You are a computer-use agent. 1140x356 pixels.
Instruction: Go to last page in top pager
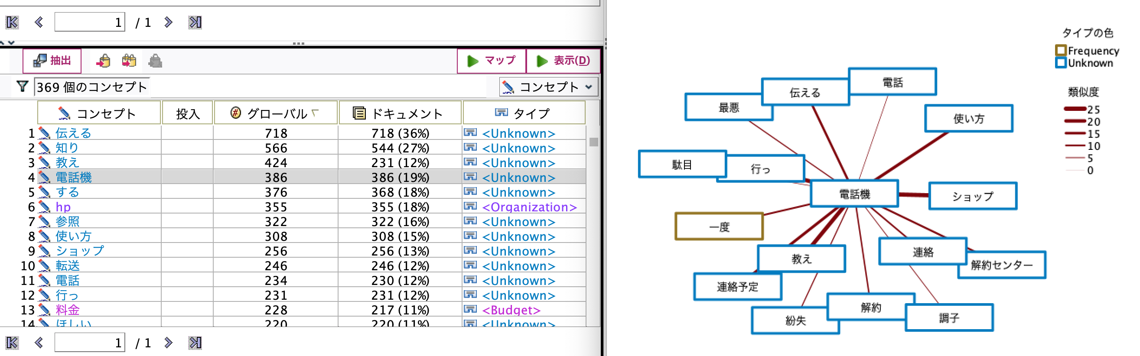(x=195, y=22)
